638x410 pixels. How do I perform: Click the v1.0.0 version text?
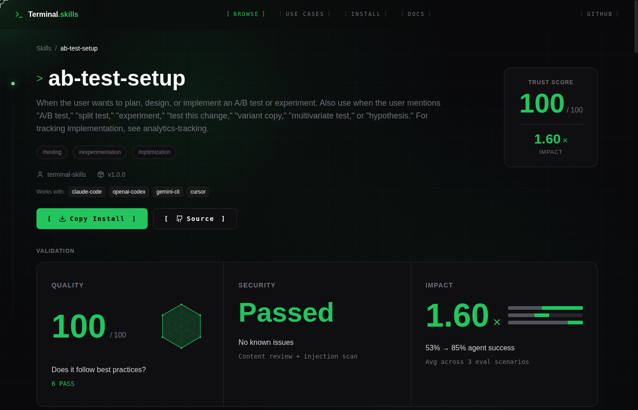117,174
